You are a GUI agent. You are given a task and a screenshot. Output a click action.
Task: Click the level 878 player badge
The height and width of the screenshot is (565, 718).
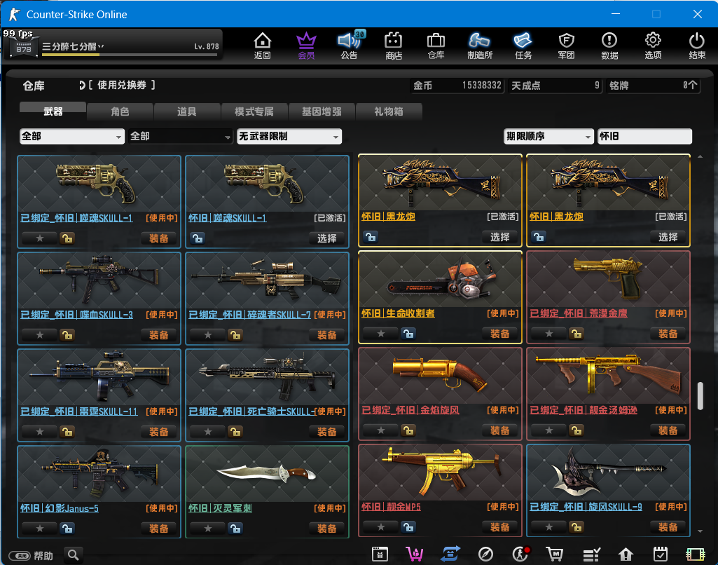point(23,47)
